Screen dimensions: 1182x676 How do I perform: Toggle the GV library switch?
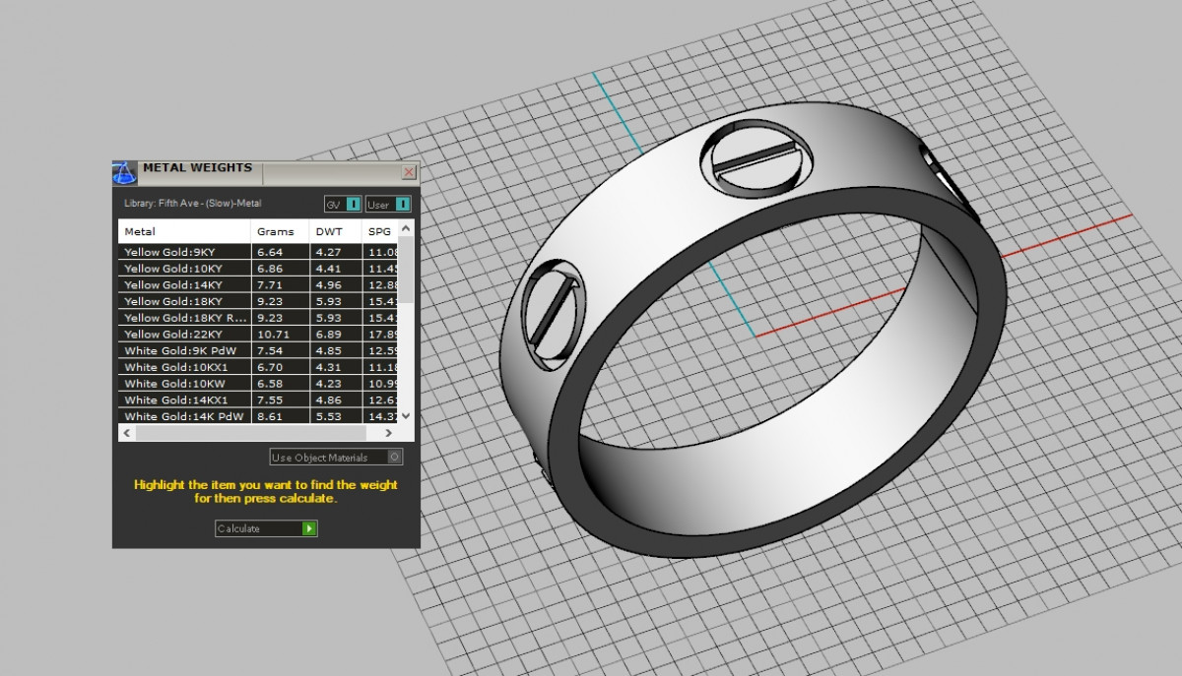pos(353,205)
